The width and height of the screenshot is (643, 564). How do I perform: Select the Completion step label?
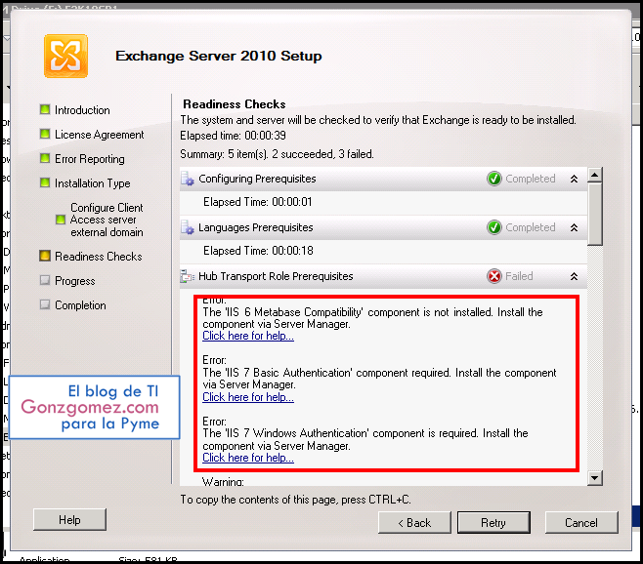pos(80,305)
